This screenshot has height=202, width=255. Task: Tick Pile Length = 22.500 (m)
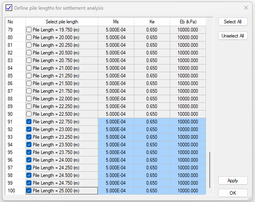pos(29,114)
